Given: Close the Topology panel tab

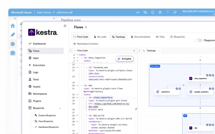Looking at the screenshot, I should 159,51.
